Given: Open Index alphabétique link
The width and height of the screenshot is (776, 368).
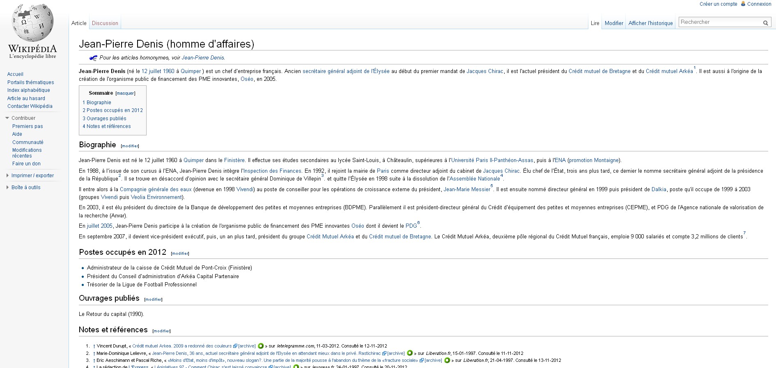Looking at the screenshot, I should (29, 90).
